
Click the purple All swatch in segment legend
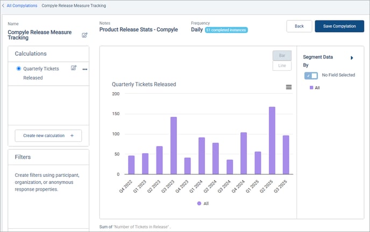[x=311, y=87]
